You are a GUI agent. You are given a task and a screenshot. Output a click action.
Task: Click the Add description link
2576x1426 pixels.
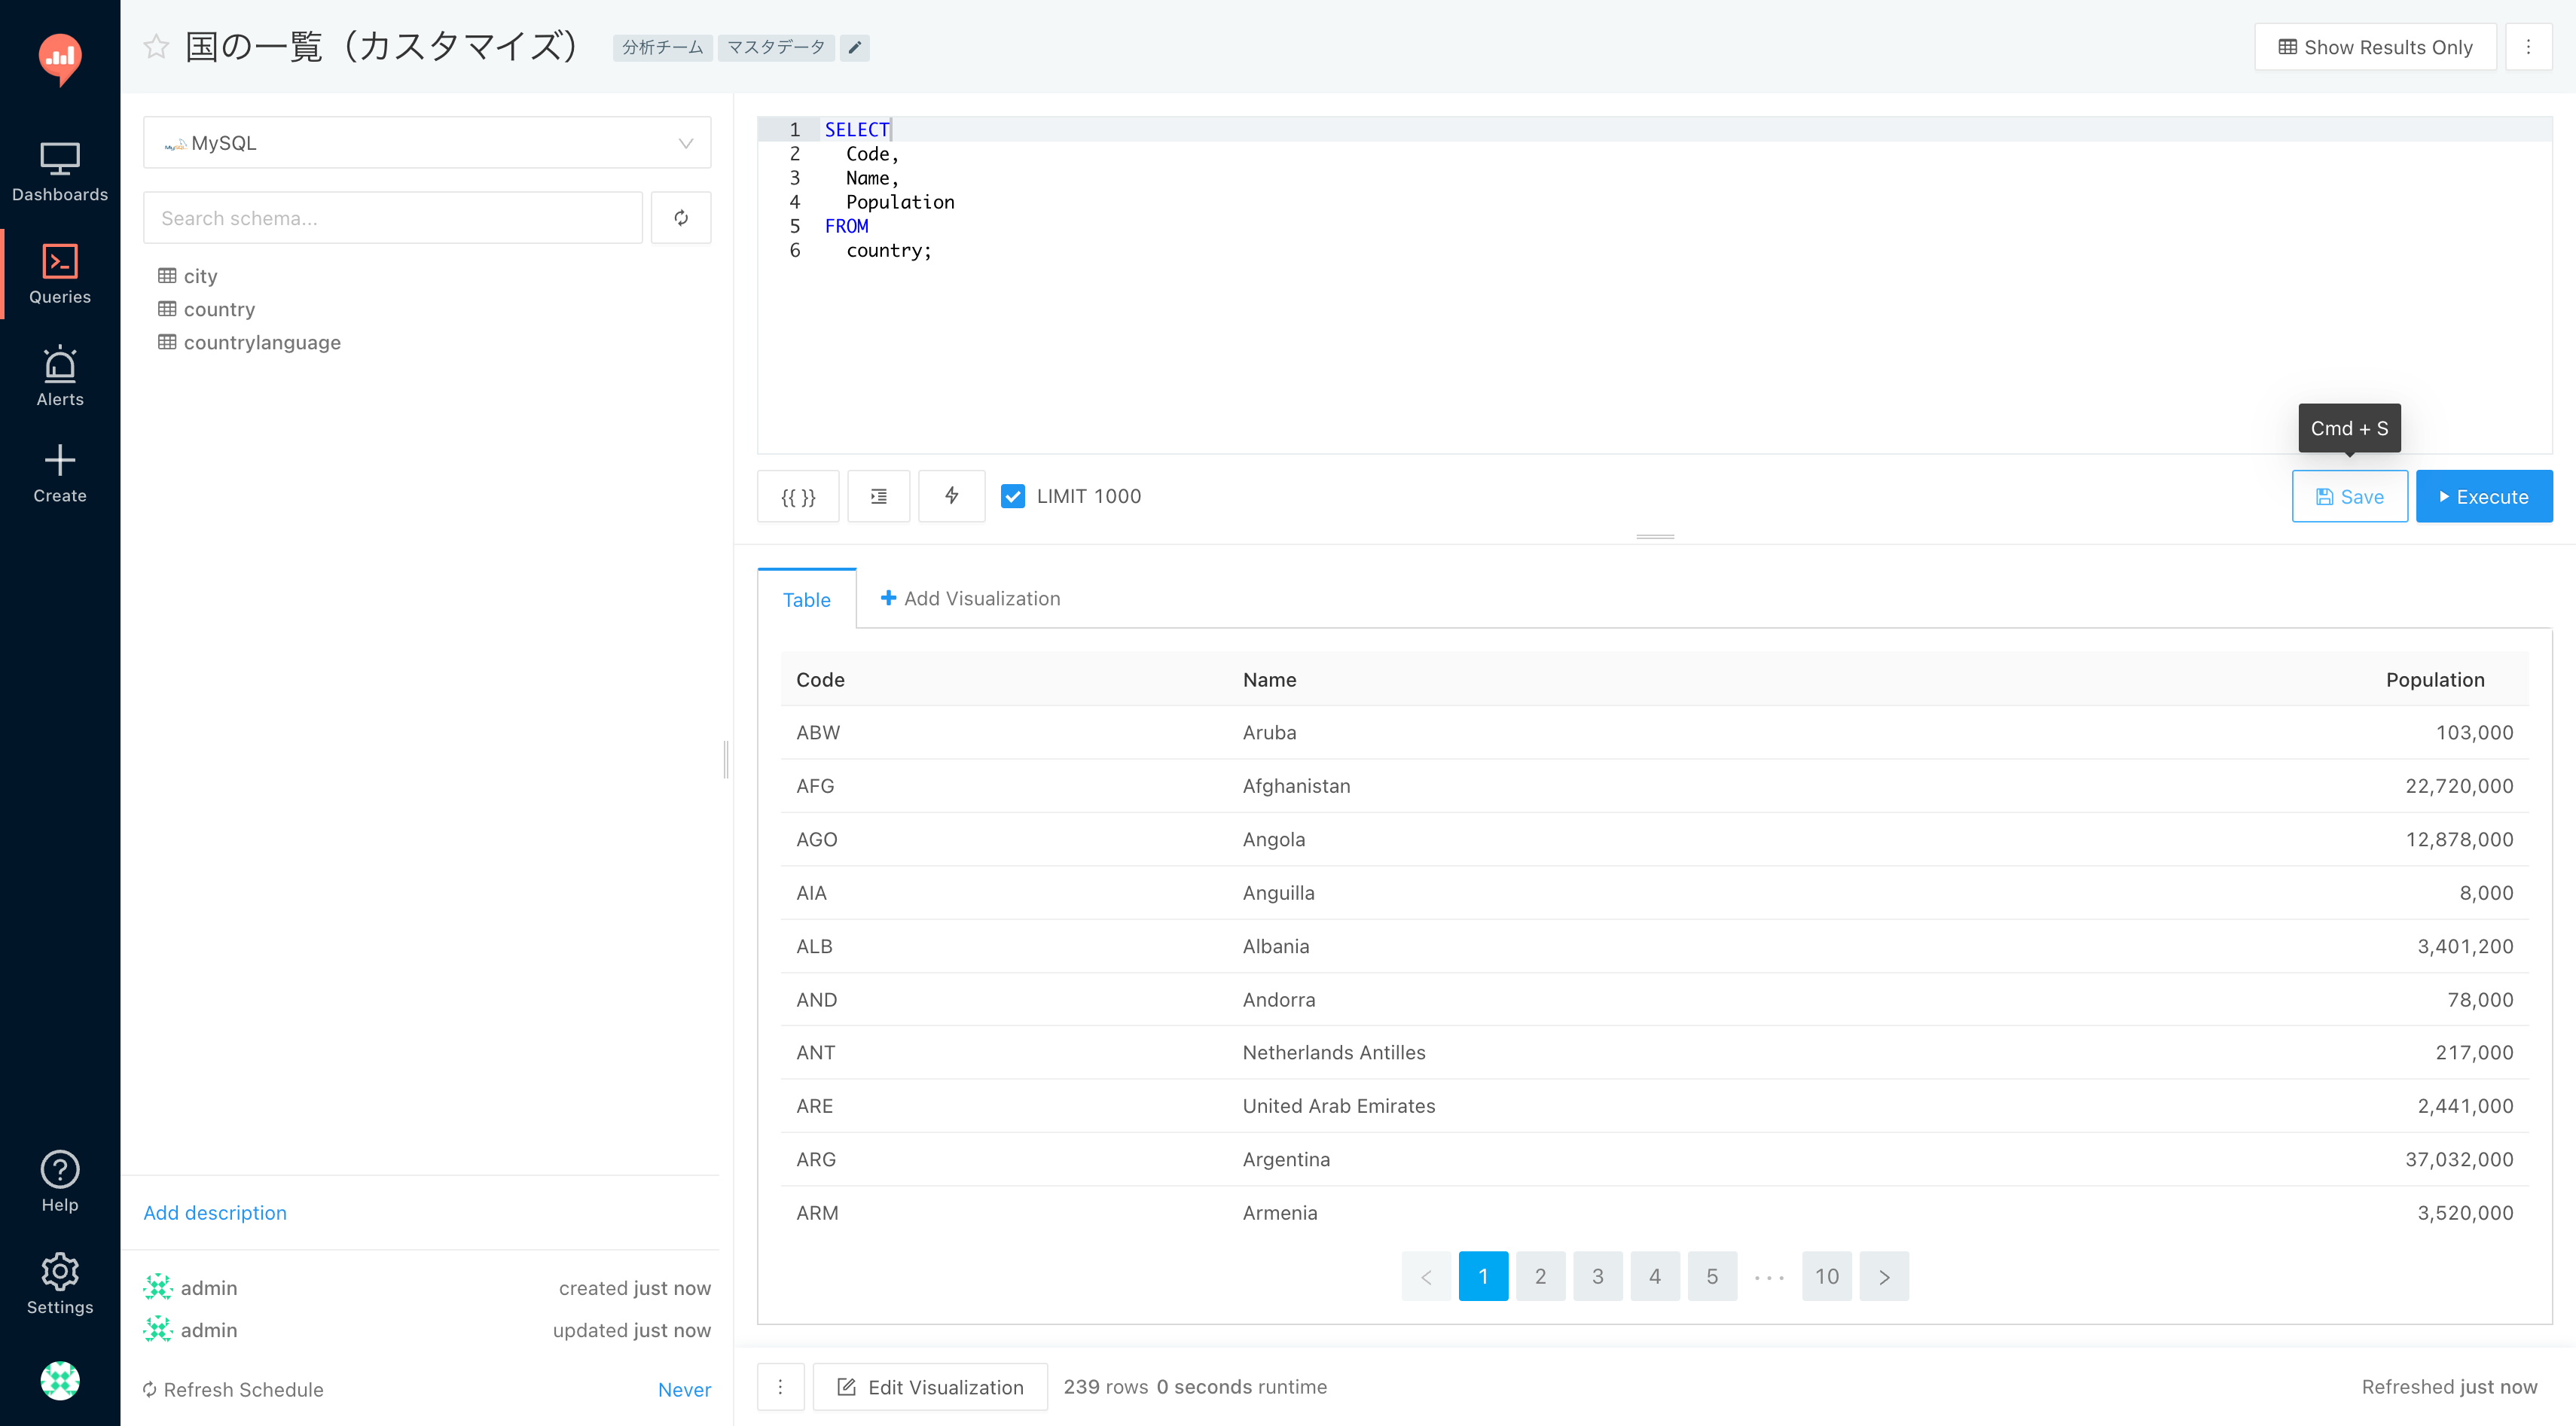pyautogui.click(x=215, y=1212)
